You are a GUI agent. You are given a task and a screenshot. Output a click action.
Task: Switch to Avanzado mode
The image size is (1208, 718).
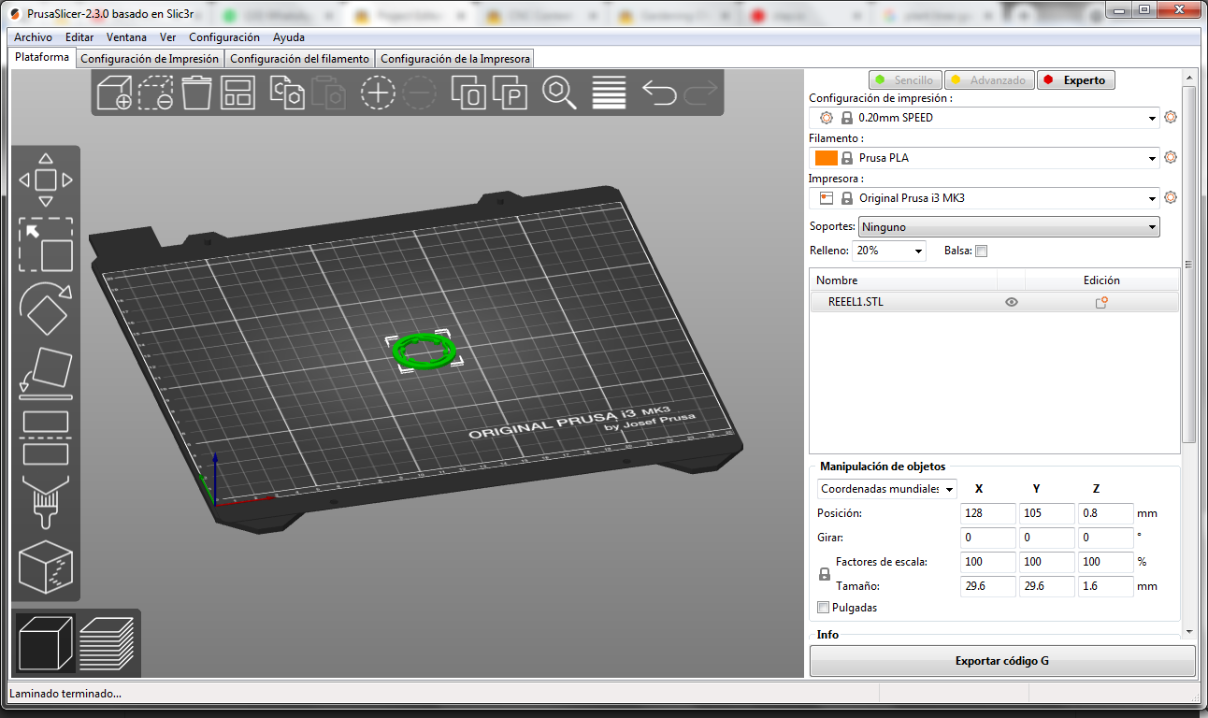click(990, 80)
